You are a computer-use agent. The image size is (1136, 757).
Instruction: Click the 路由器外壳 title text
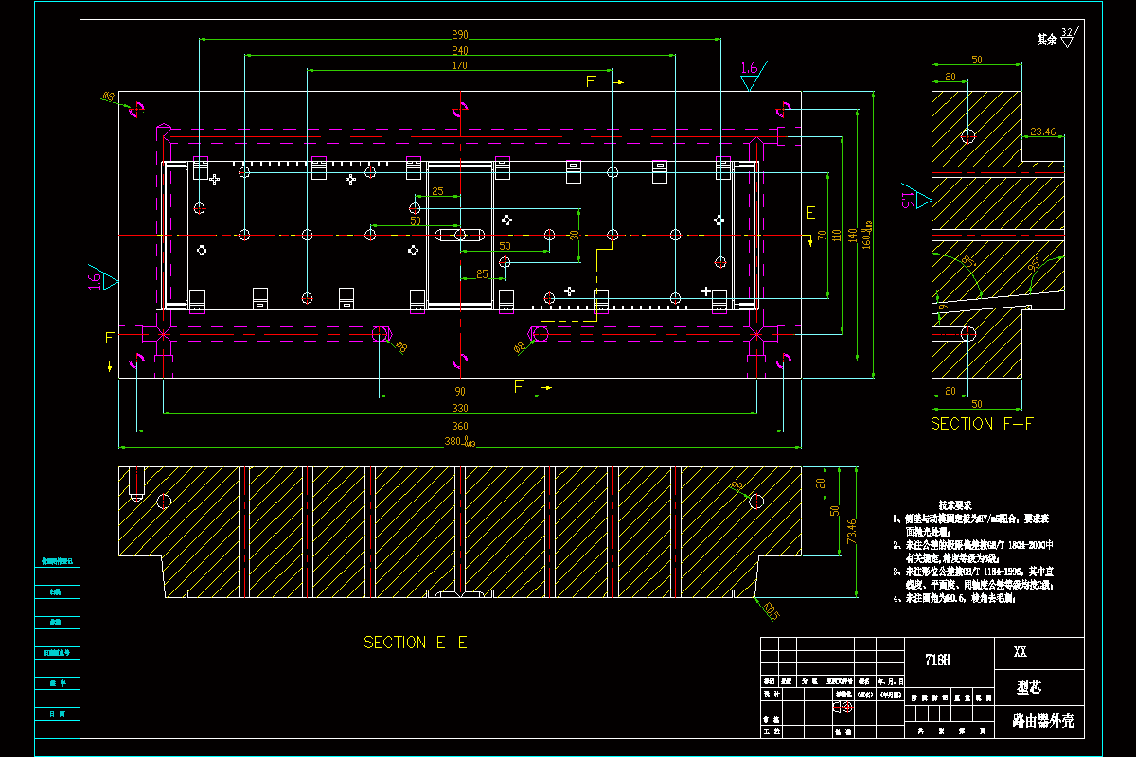1043,721
